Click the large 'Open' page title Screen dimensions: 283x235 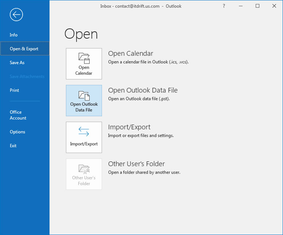[81, 34]
